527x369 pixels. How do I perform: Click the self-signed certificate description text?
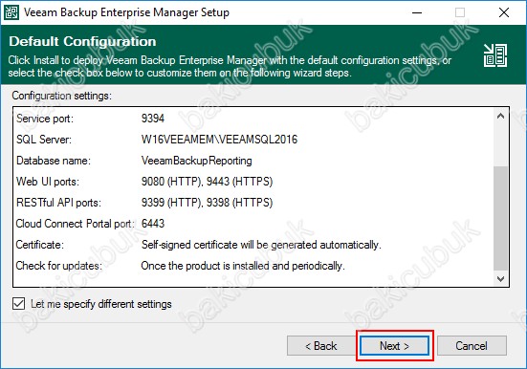[261, 245]
